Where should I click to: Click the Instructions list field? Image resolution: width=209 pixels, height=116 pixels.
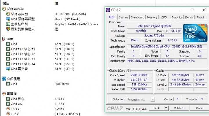tap(167, 62)
